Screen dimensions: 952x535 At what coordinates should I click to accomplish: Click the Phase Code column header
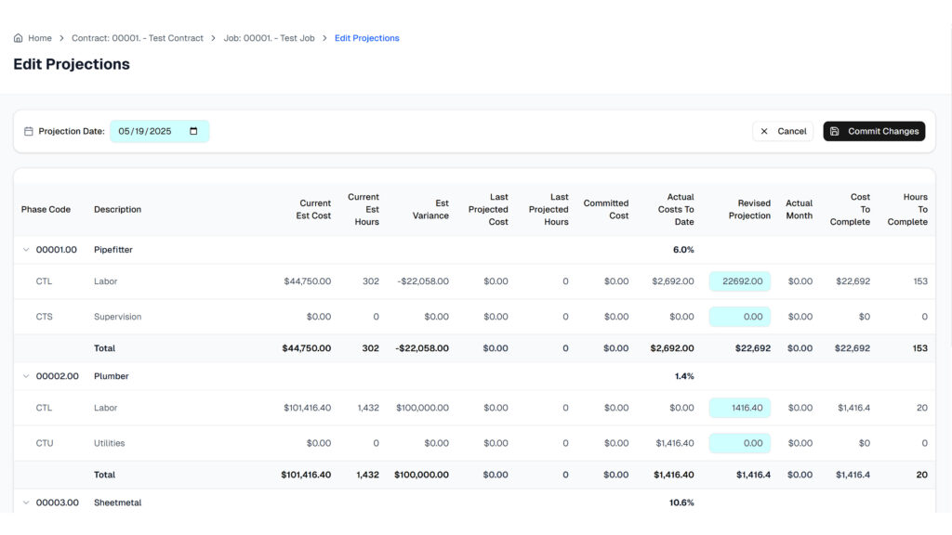coord(46,209)
